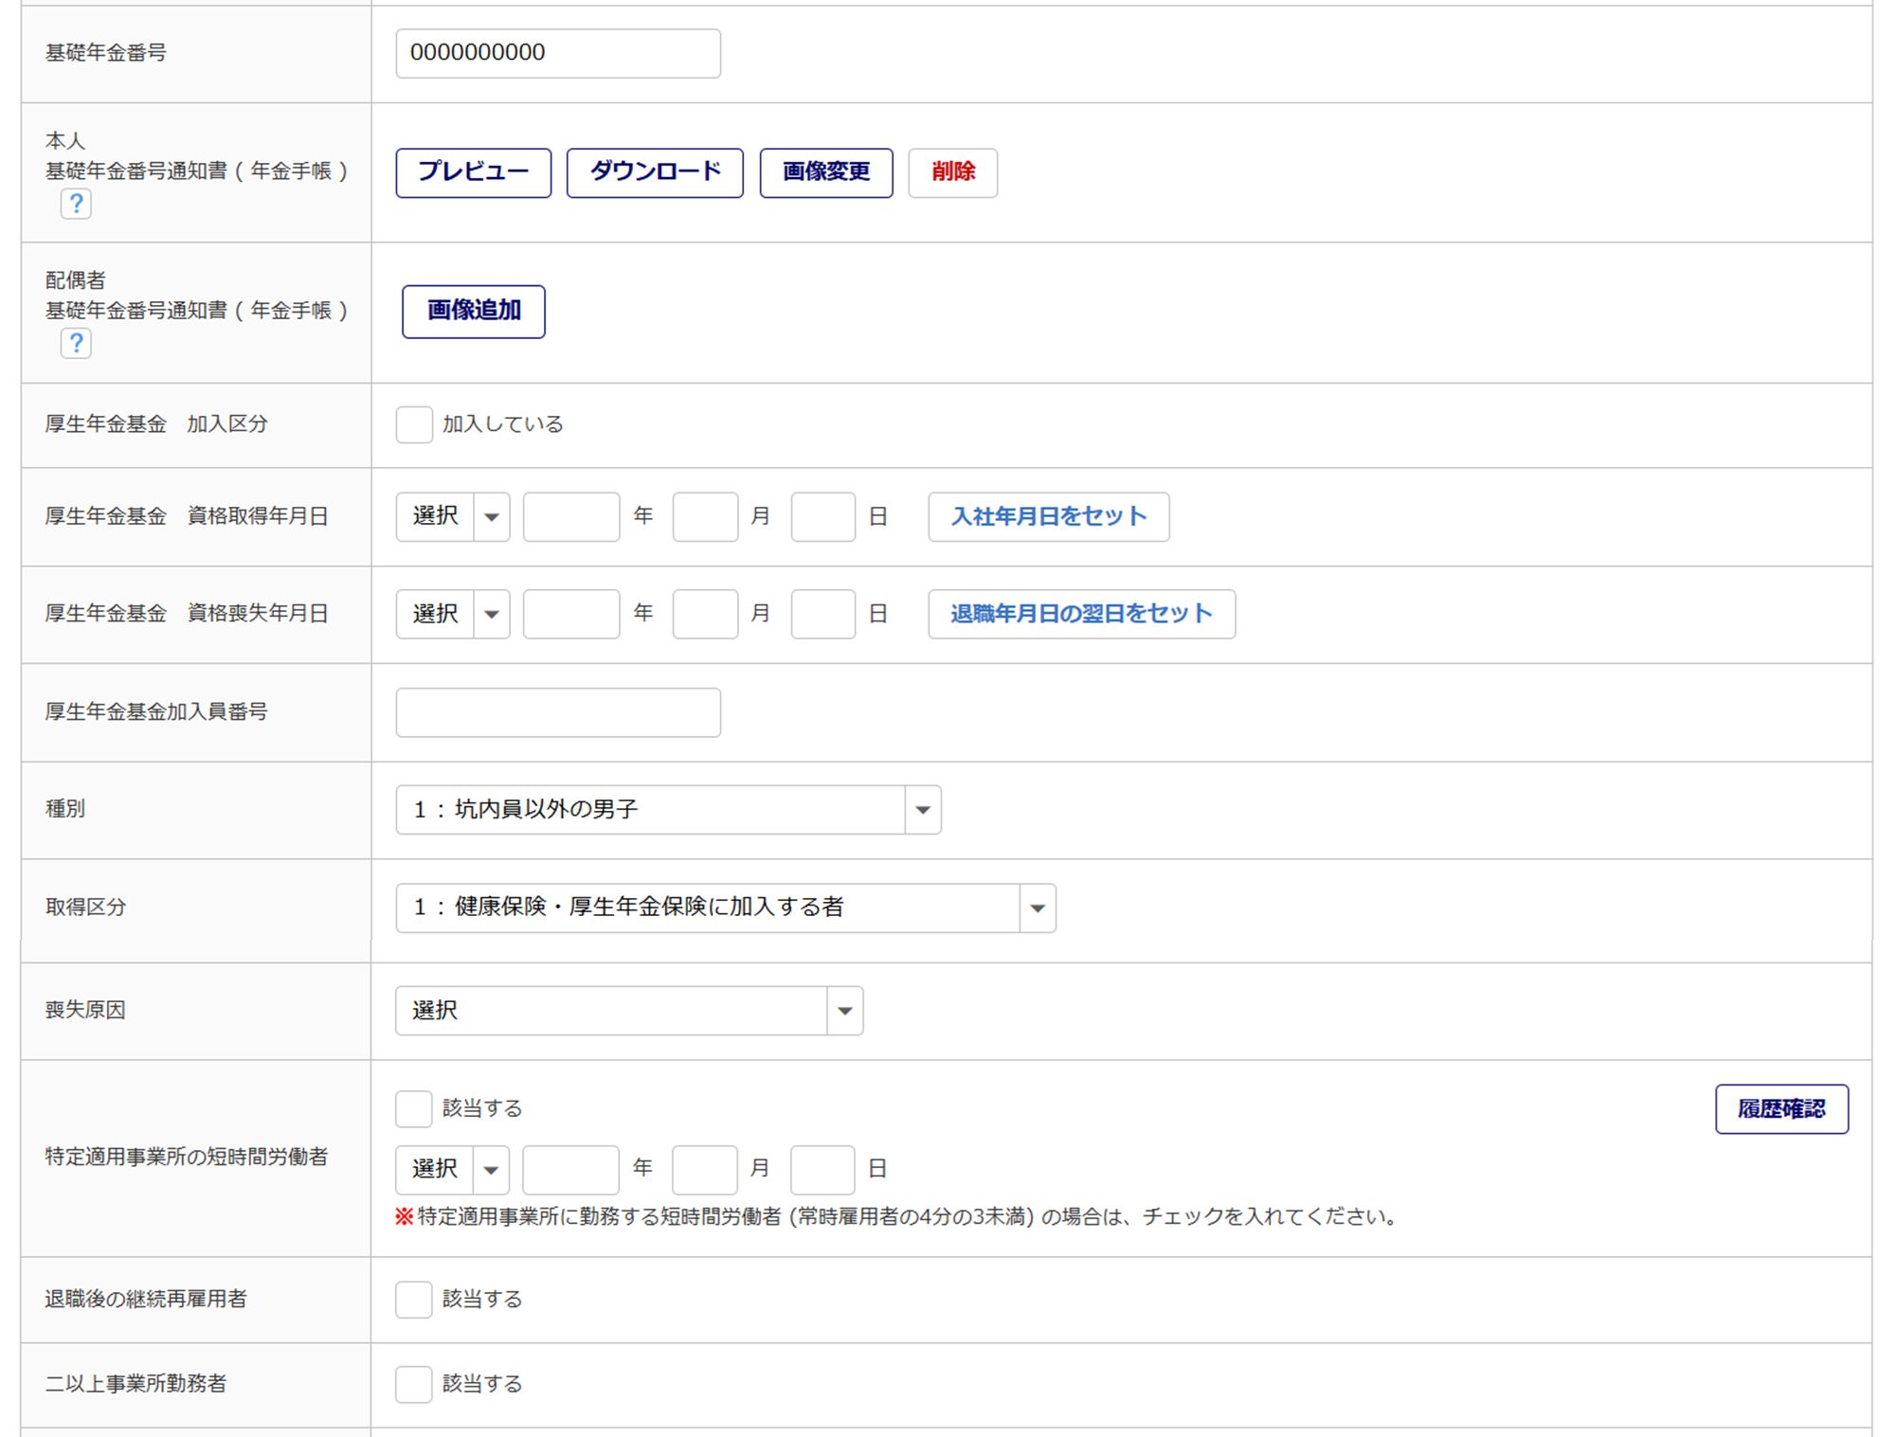Open era dropdown under 短時間労働者 checkbox
The image size is (1897, 1437).
coord(452,1169)
